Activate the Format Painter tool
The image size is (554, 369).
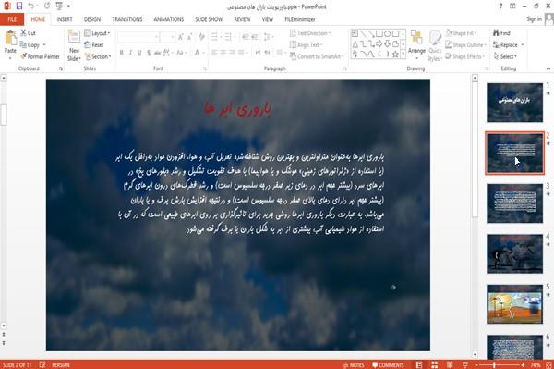40,56
